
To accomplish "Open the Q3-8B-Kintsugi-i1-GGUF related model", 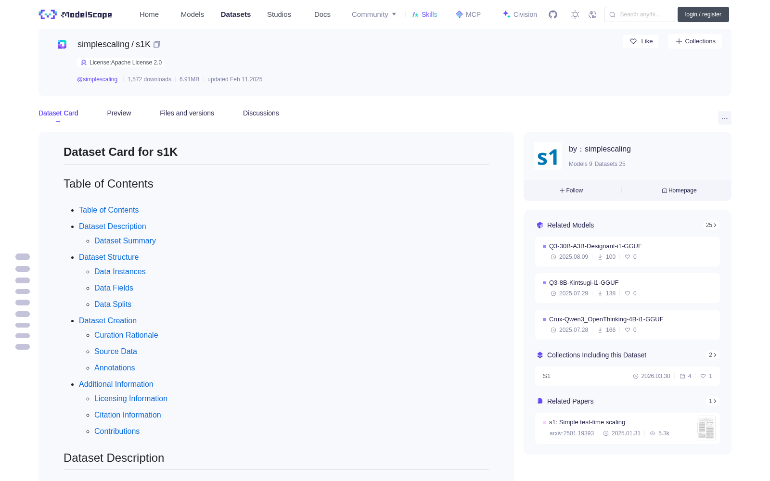I will 628,288.
